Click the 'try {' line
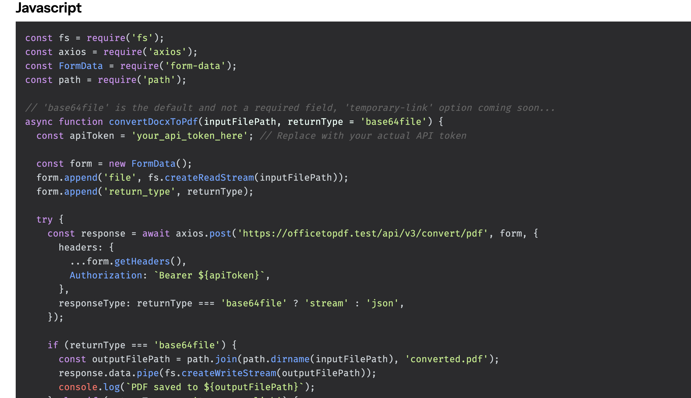 (50, 220)
